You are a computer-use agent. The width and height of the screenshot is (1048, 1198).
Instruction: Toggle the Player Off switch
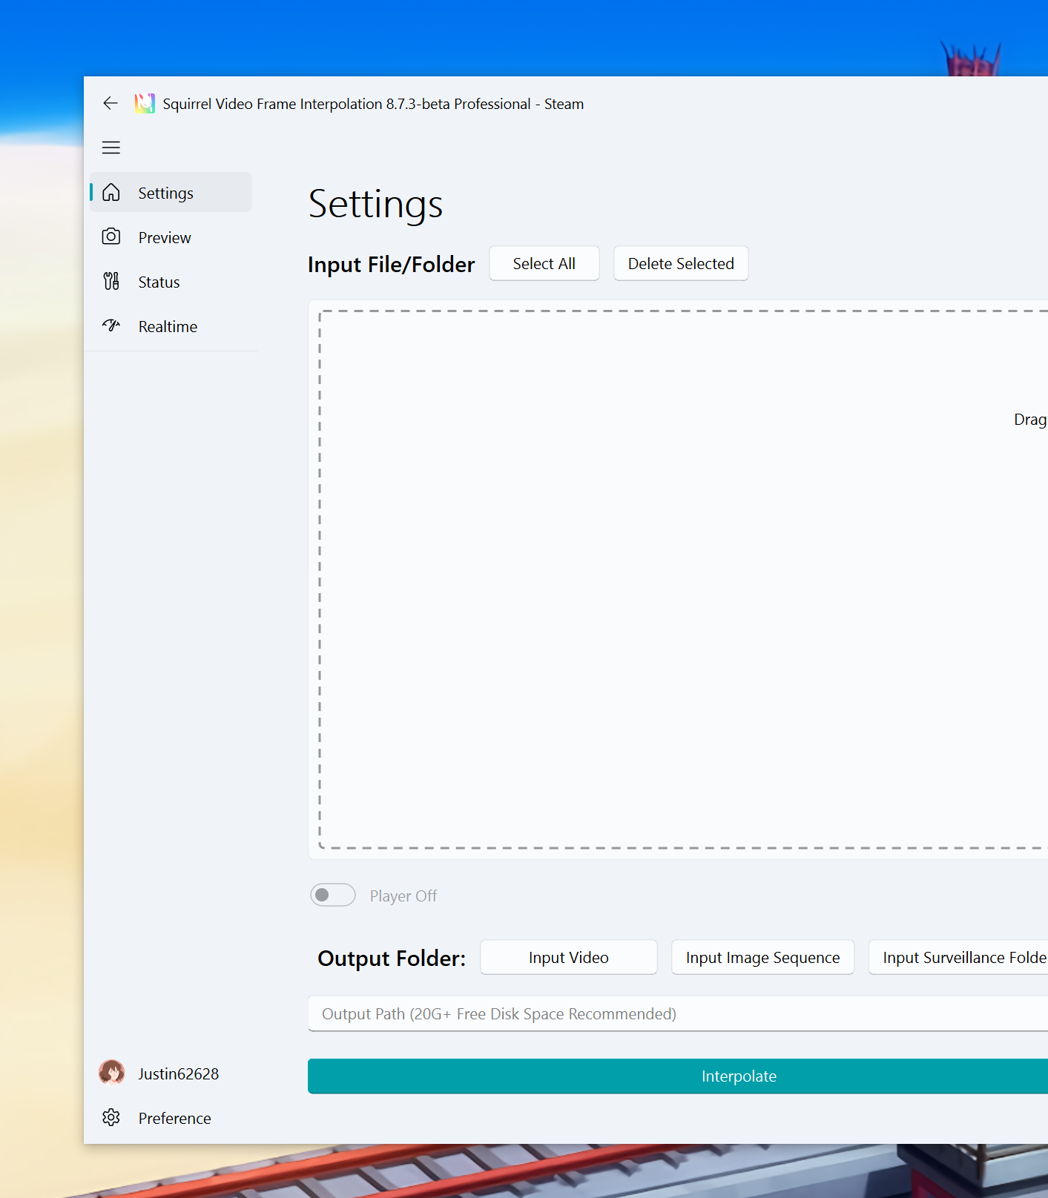point(333,896)
